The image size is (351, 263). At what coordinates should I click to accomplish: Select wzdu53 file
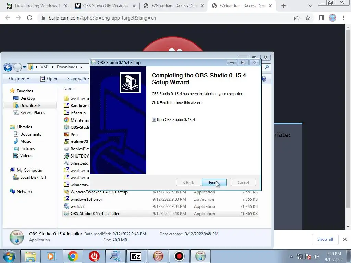click(161, 206)
